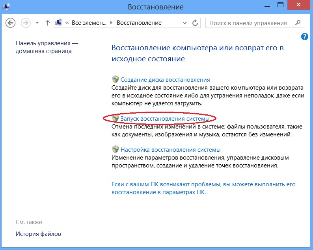313x250 pixels.
Task: Click the window system icon in title bar
Action: [6, 7]
